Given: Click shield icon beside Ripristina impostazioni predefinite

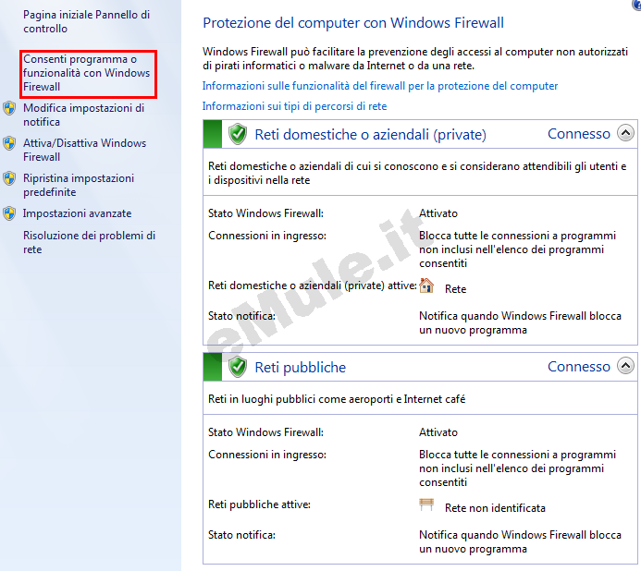Looking at the screenshot, I should pos(9,179).
